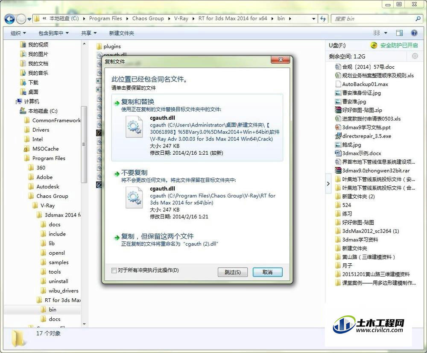Click the magnifier search icon
Screen dimensions: 427x353
pyautogui.click(x=418, y=18)
